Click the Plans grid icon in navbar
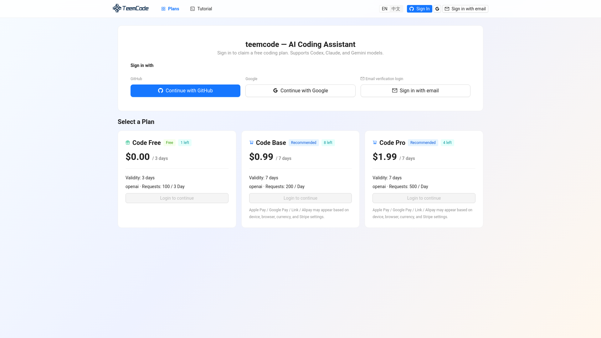Screen dimensions: 601x338 tap(163, 9)
